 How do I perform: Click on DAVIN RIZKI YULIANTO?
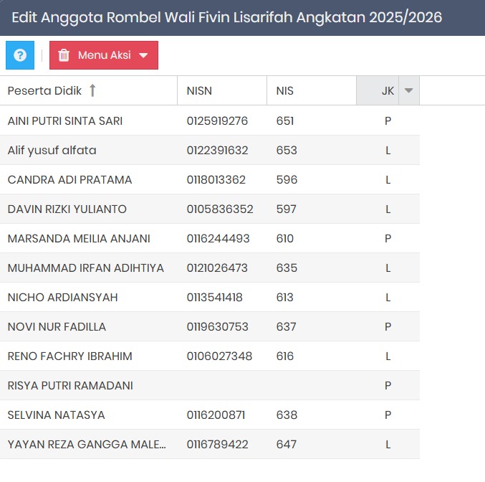(x=67, y=209)
